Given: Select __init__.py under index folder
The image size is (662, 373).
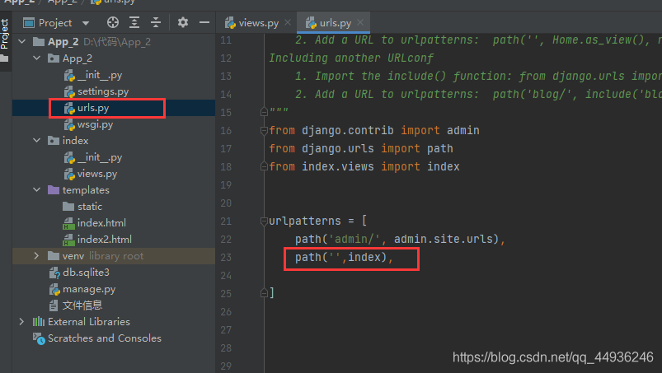Looking at the screenshot, I should [x=100, y=157].
